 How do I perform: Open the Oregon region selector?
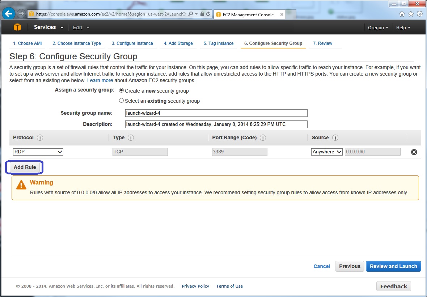[378, 28]
